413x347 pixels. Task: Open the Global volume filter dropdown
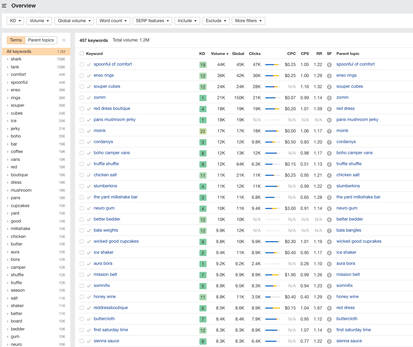(x=74, y=21)
